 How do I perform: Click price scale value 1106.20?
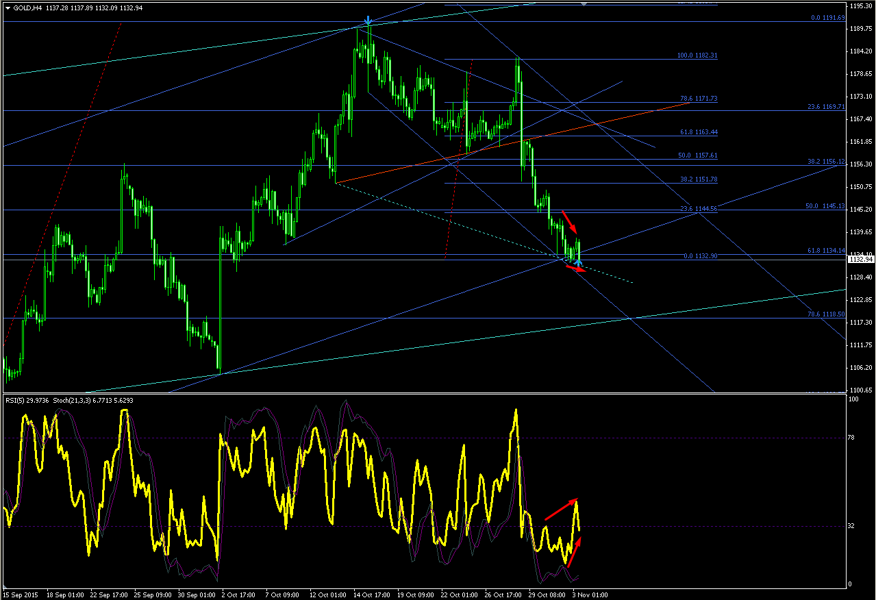(861, 368)
